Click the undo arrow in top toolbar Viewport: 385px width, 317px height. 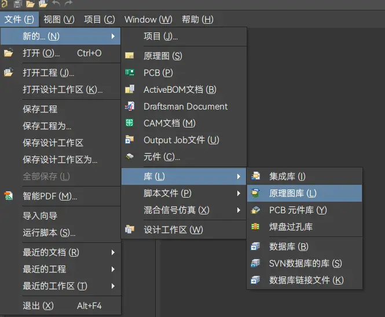click(x=55, y=5)
